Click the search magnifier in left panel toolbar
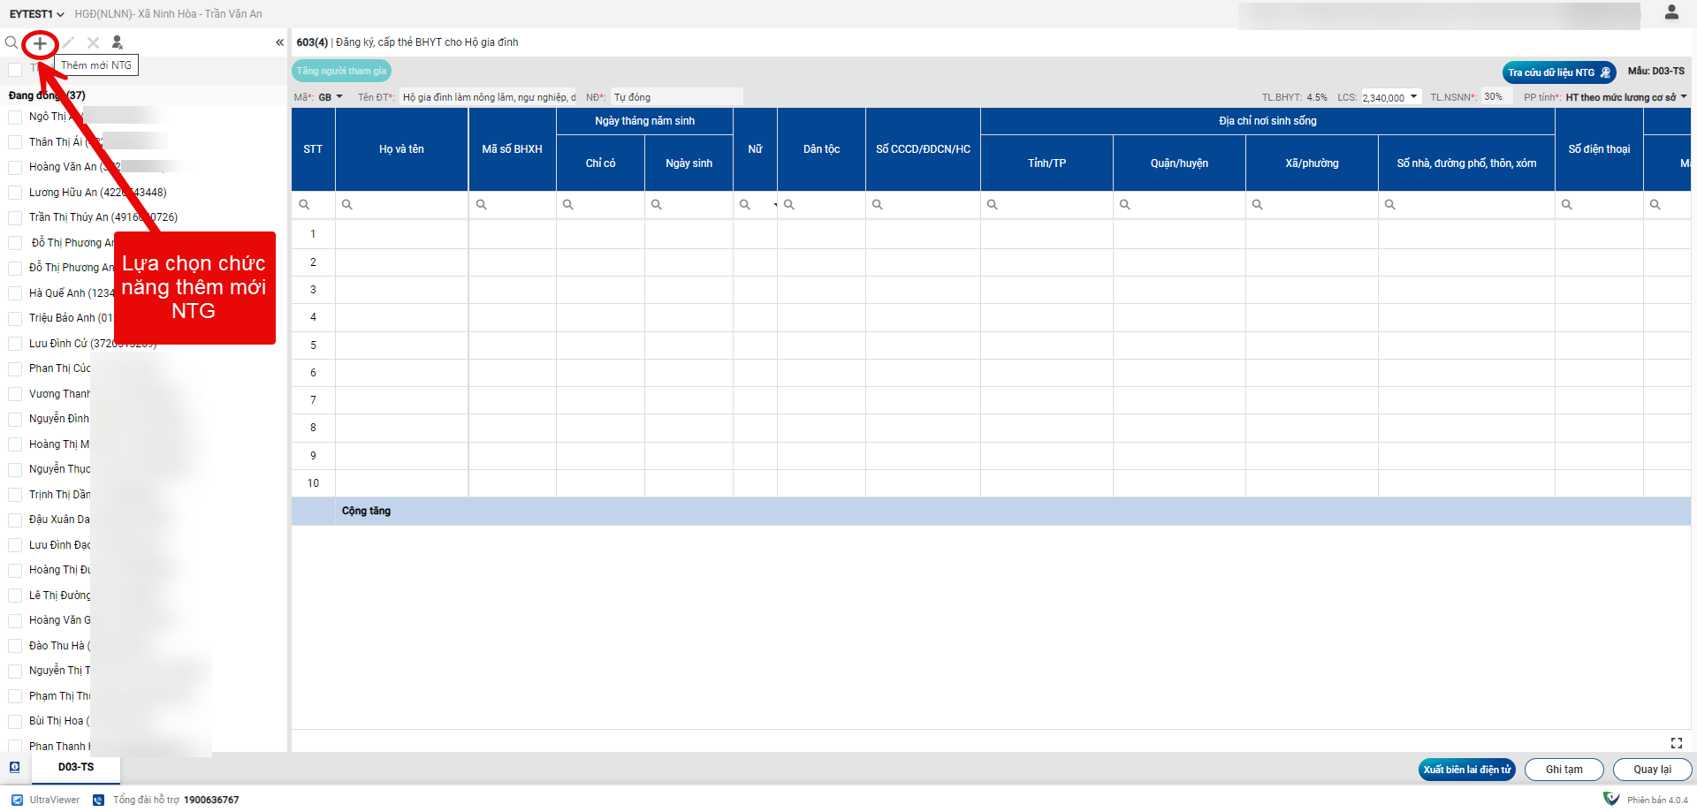The image size is (1697, 812). tap(11, 43)
